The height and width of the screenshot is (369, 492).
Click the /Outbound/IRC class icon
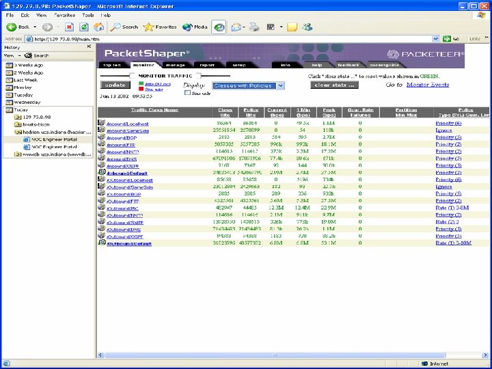point(101,207)
